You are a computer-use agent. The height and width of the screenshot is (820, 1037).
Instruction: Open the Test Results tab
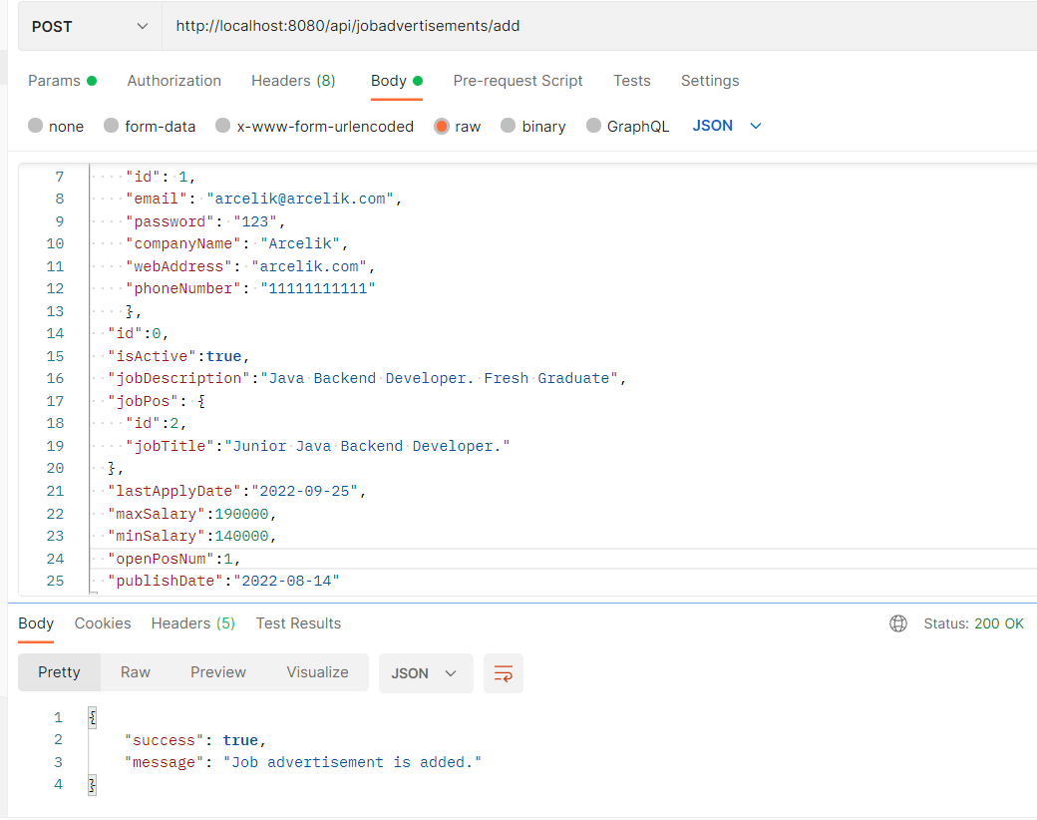pos(298,623)
